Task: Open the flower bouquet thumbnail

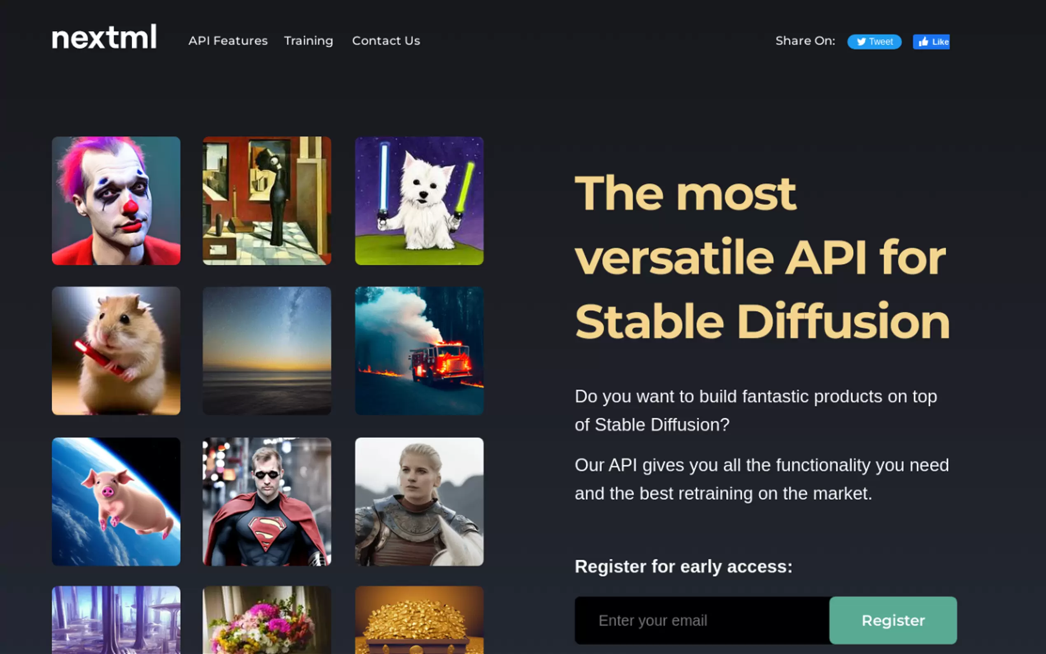Action: click(267, 620)
